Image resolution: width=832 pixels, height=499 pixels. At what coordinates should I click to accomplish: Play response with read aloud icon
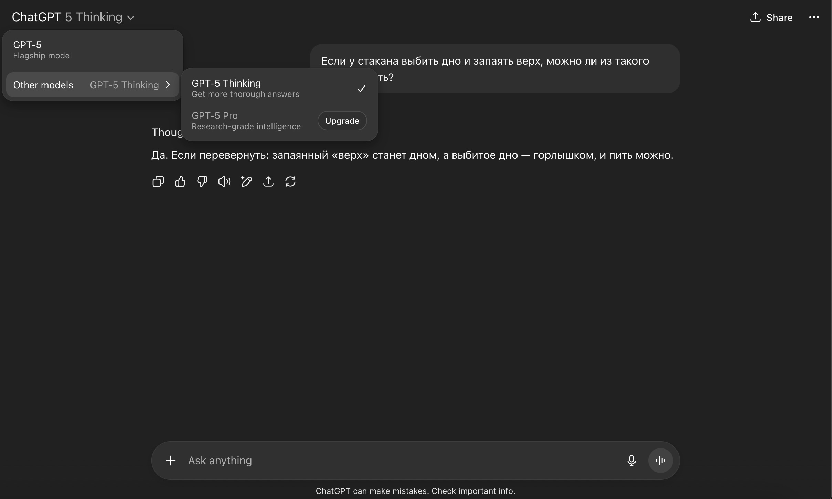coord(224,181)
